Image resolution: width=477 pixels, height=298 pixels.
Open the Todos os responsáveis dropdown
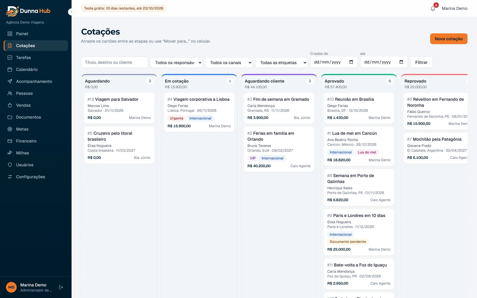[176, 63]
